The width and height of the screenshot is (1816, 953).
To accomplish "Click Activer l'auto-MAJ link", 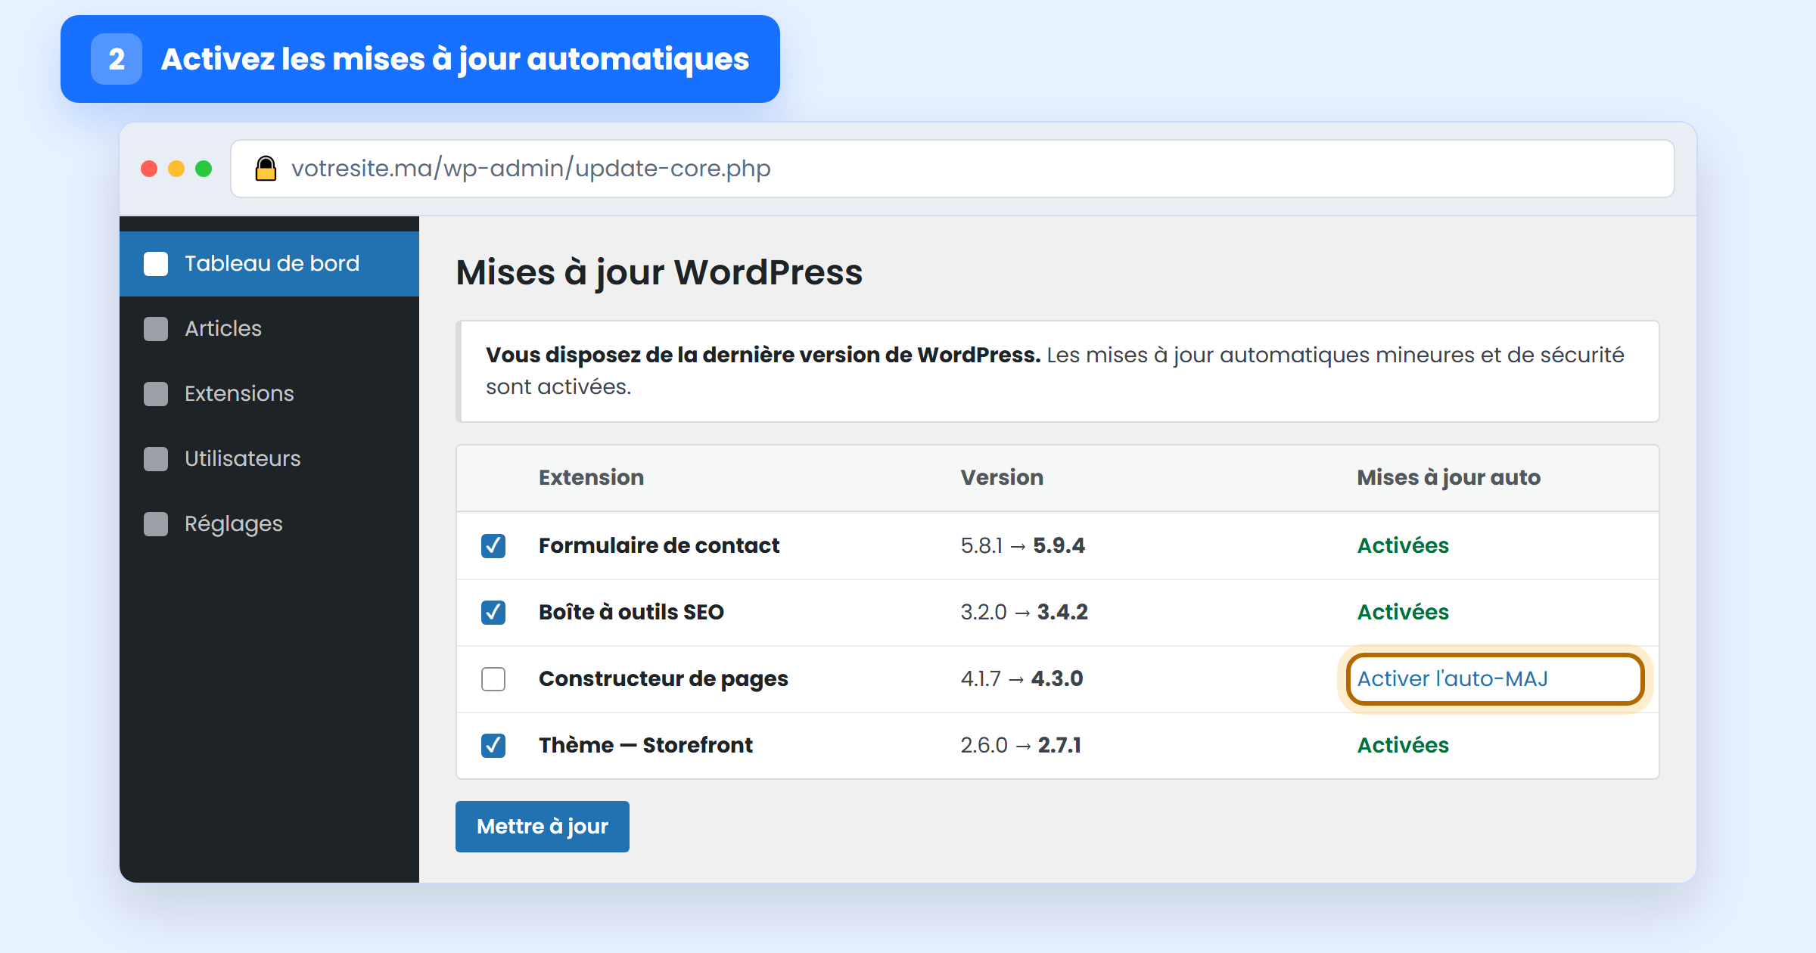I will pyautogui.click(x=1452, y=679).
